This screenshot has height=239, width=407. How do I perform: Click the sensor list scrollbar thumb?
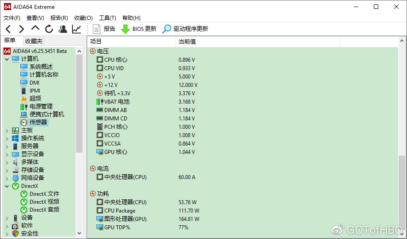402,192
